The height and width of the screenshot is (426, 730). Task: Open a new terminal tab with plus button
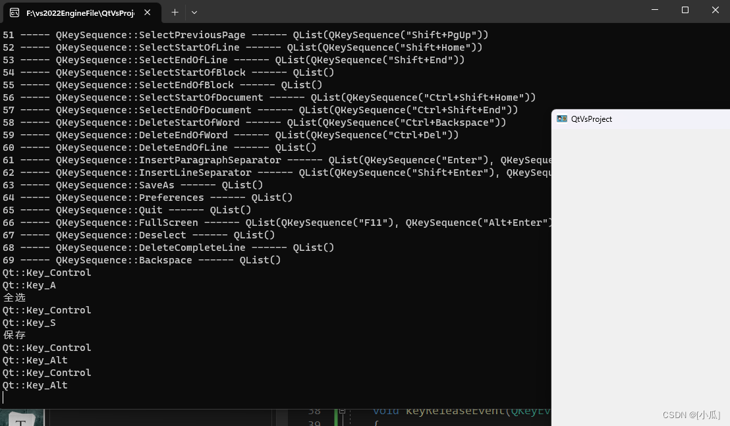pyautogui.click(x=175, y=13)
